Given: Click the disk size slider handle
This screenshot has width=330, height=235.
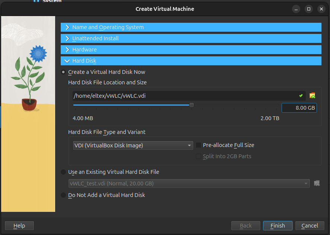Looking at the screenshot, I should tap(191, 105).
